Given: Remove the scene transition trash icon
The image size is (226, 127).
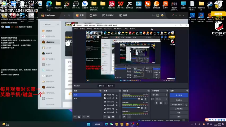Looking at the screenshot, I should (x=161, y=103).
